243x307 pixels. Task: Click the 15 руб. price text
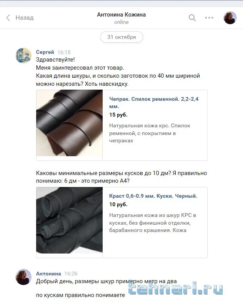point(118,115)
